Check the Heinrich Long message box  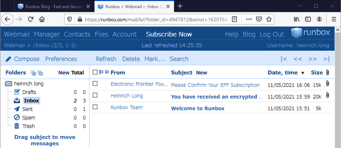pos(95,95)
